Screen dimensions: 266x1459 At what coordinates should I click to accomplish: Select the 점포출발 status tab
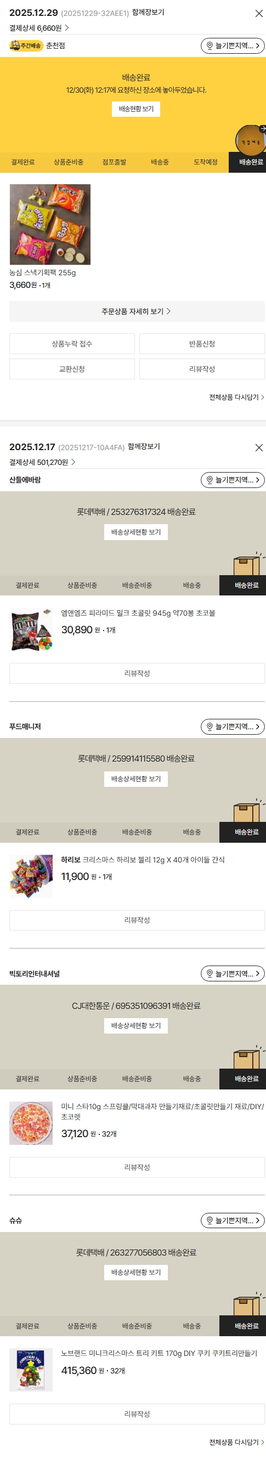114,162
